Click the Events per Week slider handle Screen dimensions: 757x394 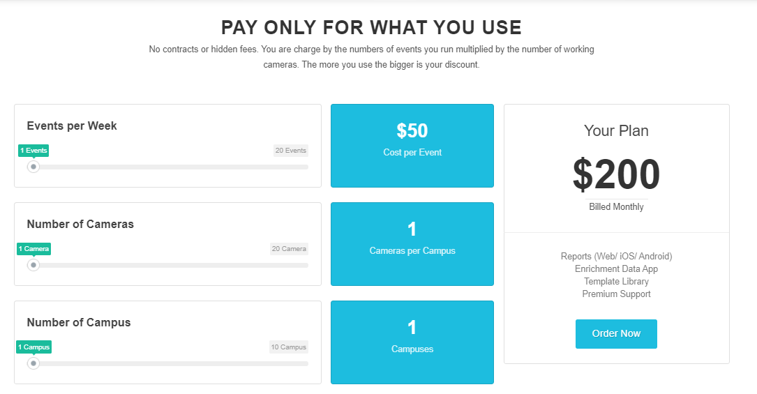pos(33,167)
